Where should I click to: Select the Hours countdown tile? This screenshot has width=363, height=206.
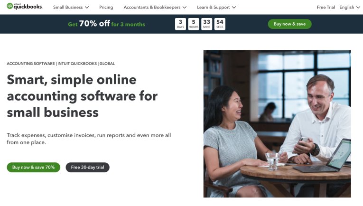click(194, 24)
